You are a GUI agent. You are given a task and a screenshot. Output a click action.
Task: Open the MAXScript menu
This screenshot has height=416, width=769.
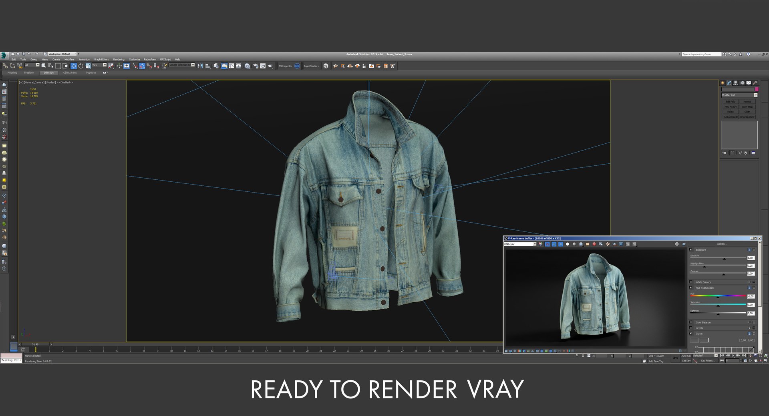(165, 59)
